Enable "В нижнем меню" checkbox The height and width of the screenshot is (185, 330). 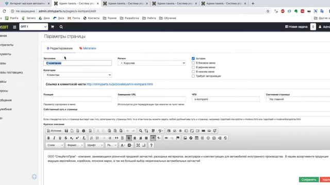(193, 72)
